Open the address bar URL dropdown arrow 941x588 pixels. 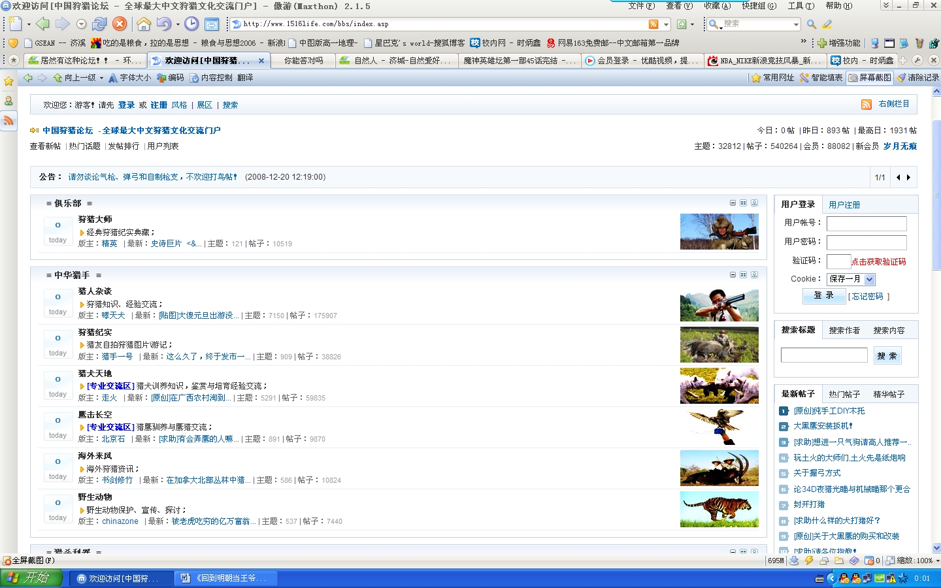click(x=666, y=24)
